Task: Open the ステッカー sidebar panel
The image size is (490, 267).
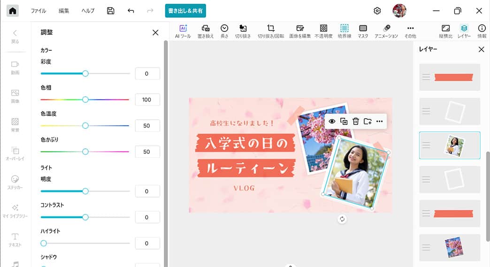Action: point(15,182)
